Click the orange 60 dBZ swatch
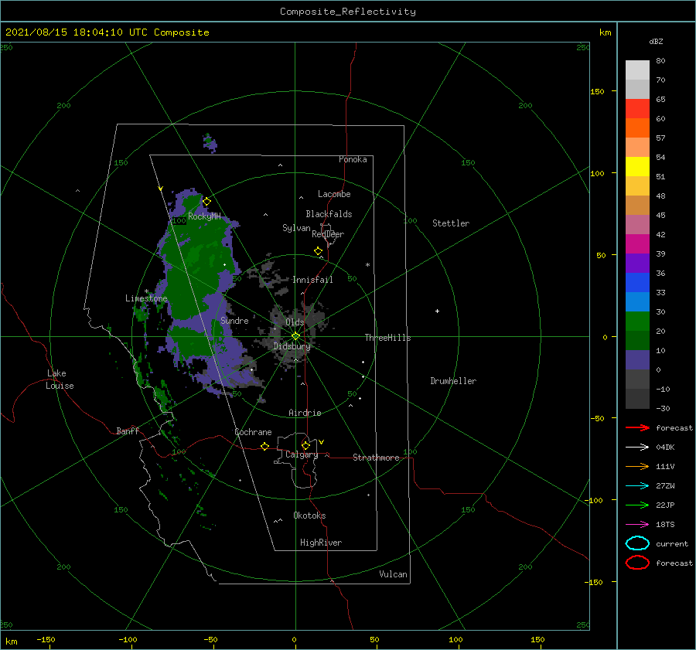This screenshot has height=650, width=696. [637, 128]
